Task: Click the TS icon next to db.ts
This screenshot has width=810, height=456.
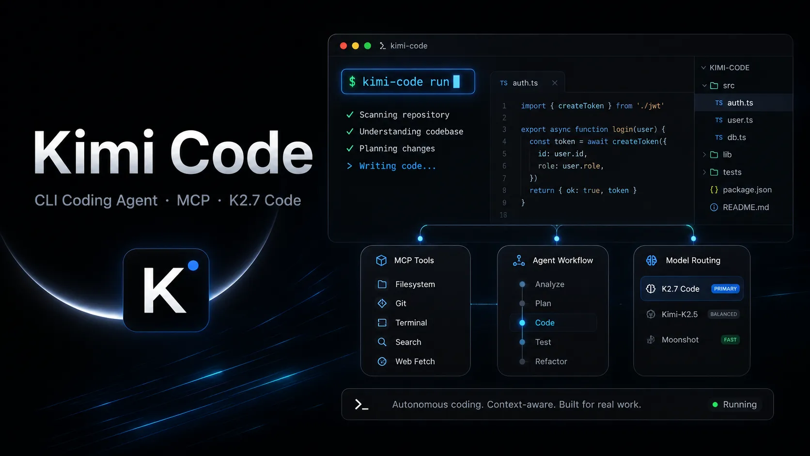Action: click(x=719, y=138)
